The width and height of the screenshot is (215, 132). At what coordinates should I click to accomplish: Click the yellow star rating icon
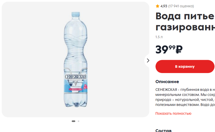pyautogui.click(x=157, y=6)
